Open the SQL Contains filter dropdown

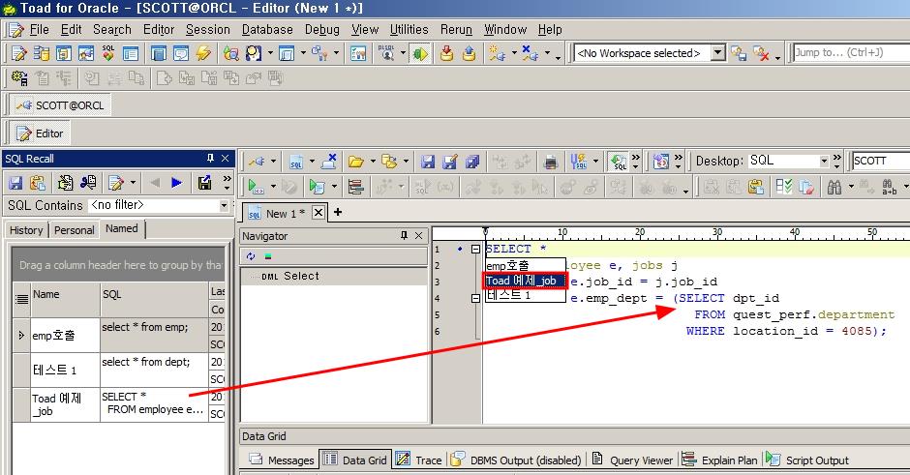pos(224,205)
